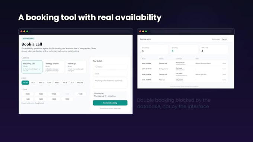Choose the Tue 4 day chip
The height and width of the screenshot is (142, 253).
(x=49, y=83)
